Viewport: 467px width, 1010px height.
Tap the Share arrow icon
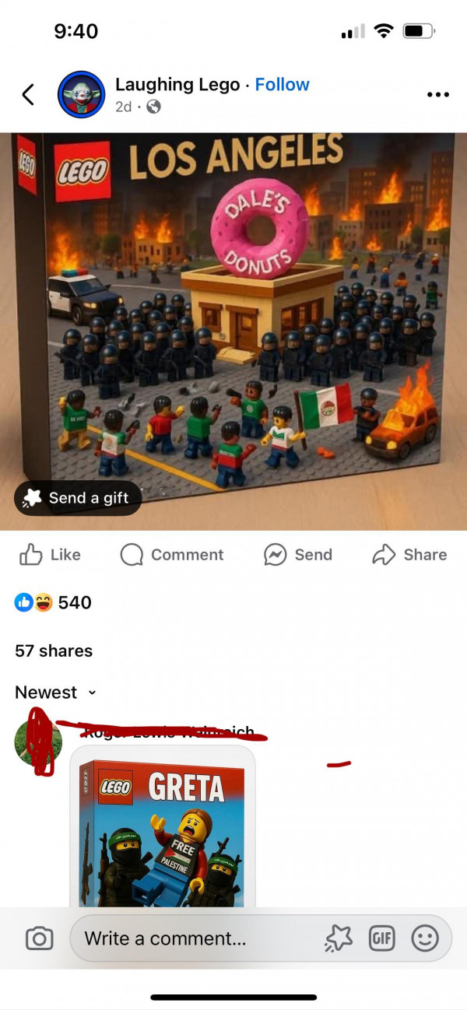click(384, 554)
